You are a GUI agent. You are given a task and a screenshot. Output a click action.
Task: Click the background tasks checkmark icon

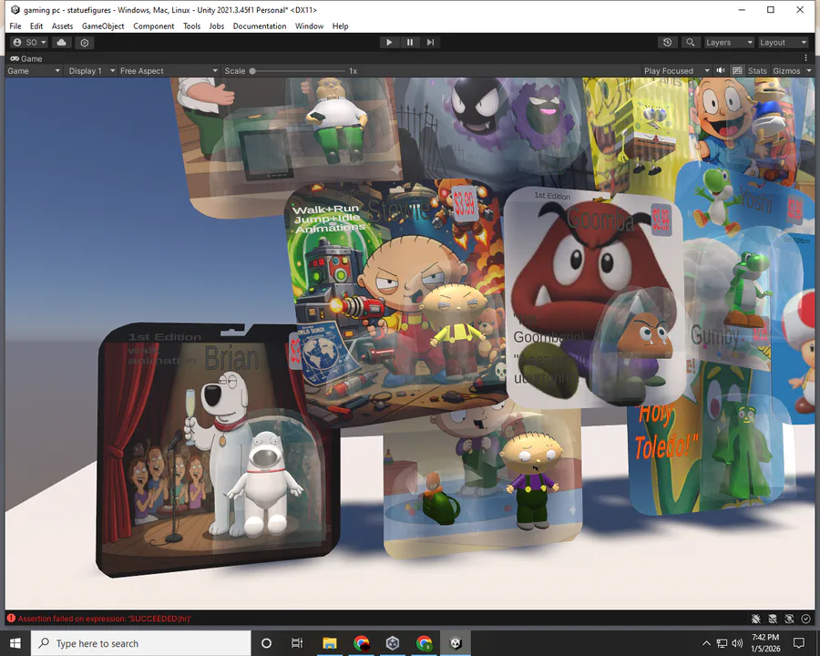(x=806, y=619)
